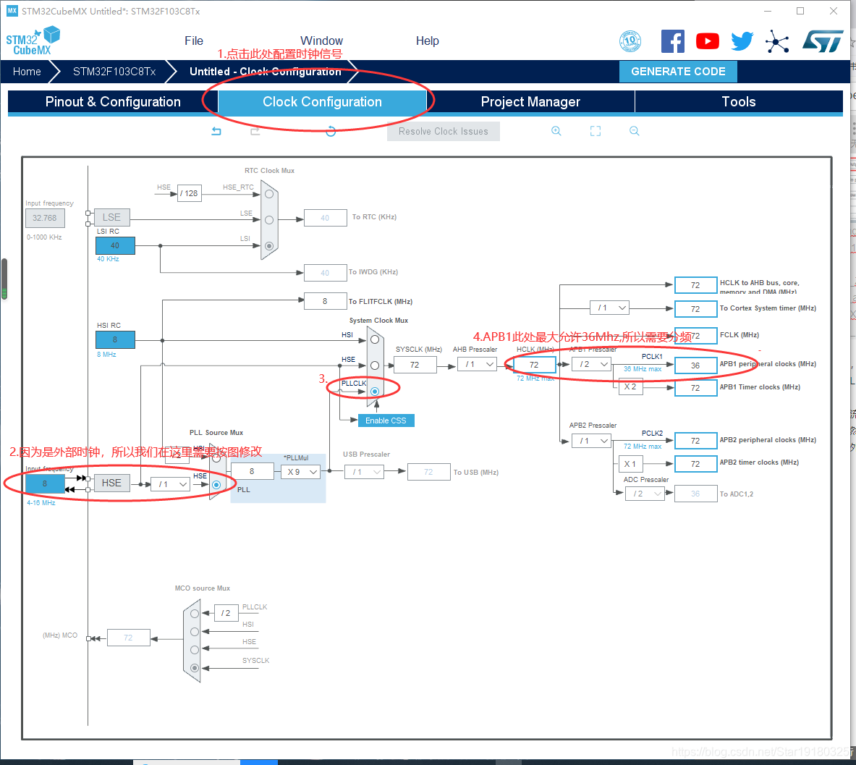The width and height of the screenshot is (856, 765).
Task: Edit the HCLK (MHz) value field
Action: (x=534, y=365)
